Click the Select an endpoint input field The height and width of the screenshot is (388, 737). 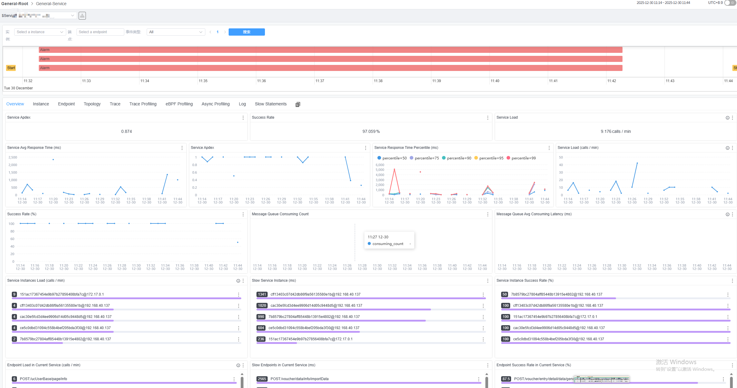100,32
